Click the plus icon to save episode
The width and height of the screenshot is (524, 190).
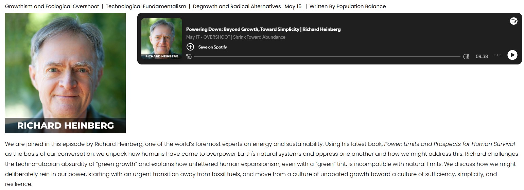pyautogui.click(x=190, y=47)
